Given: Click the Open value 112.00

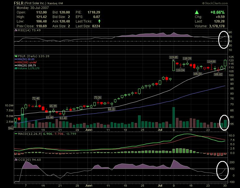Looking at the screenshot, I should (x=42, y=12).
